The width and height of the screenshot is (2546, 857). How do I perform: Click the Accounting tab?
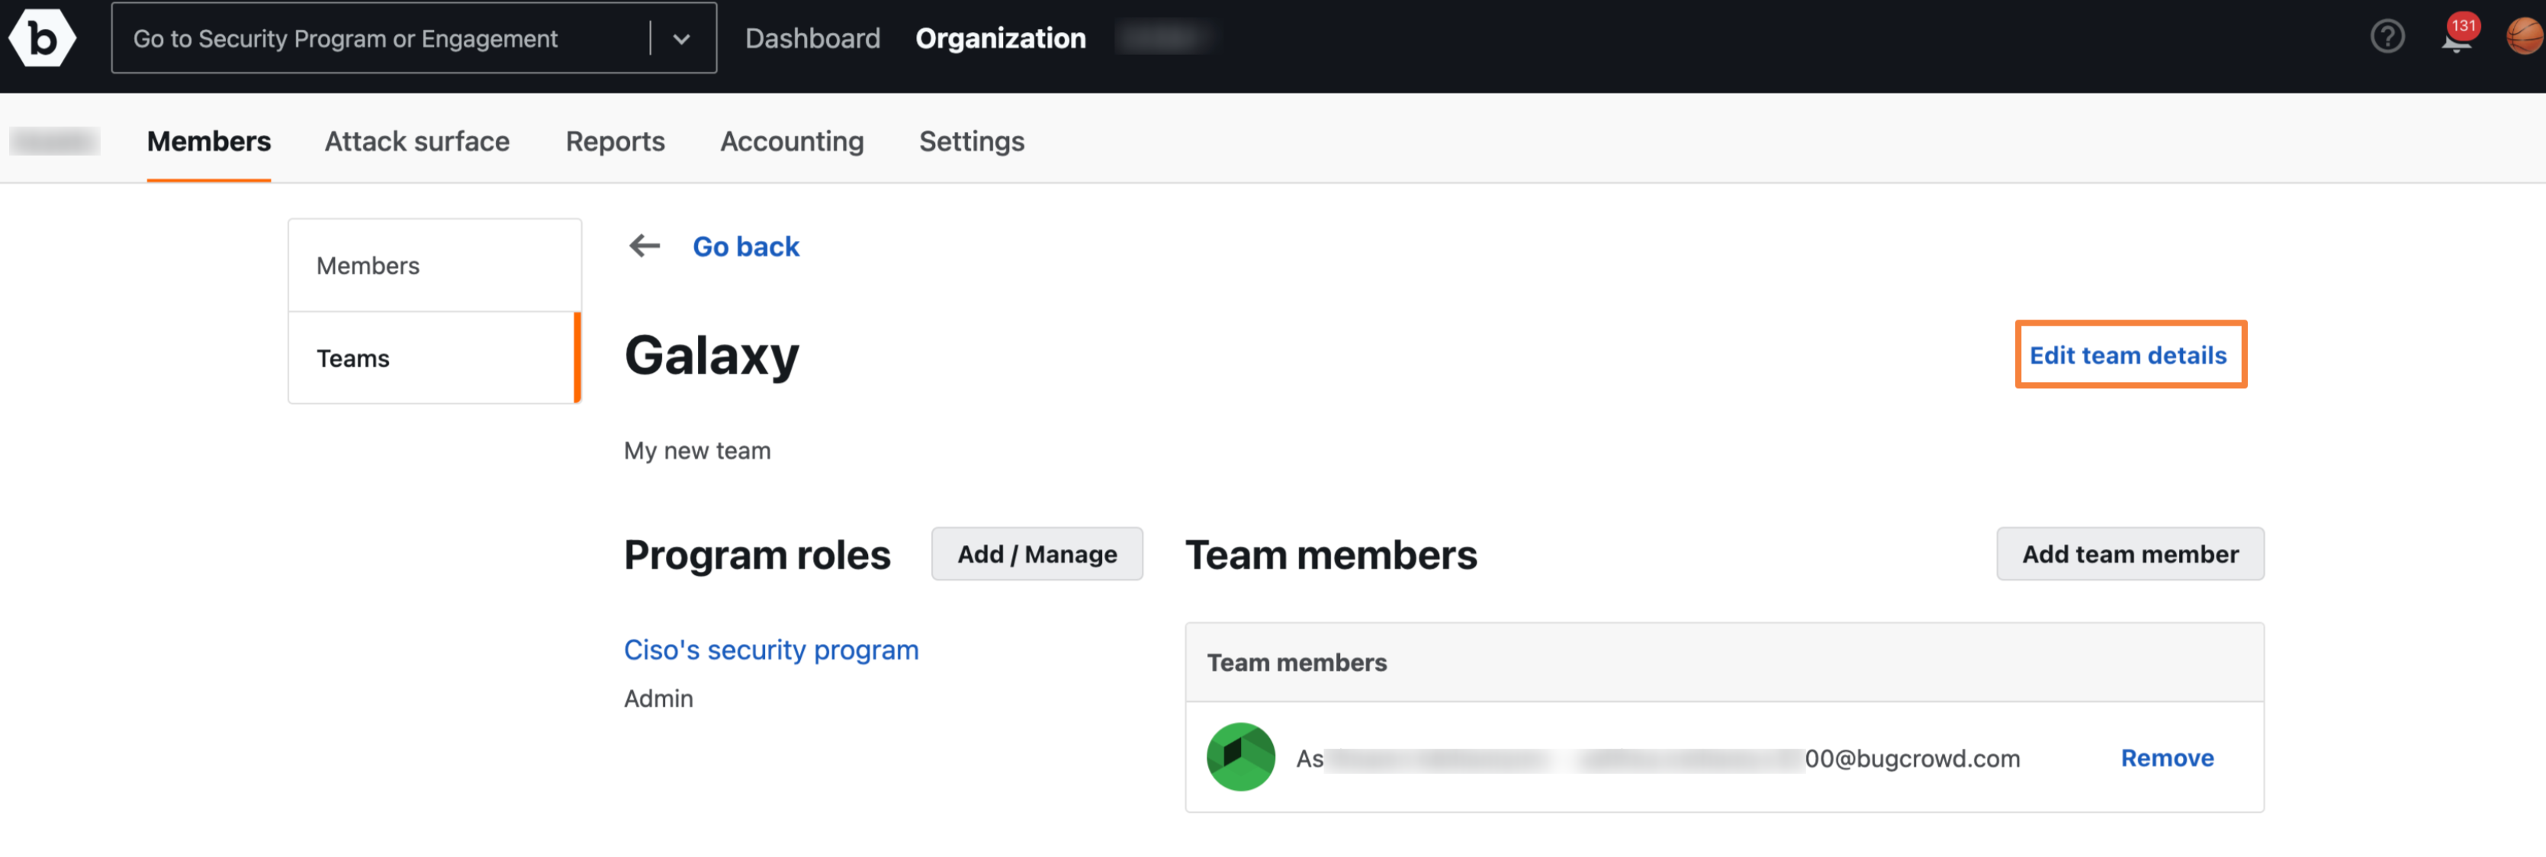[x=792, y=140]
